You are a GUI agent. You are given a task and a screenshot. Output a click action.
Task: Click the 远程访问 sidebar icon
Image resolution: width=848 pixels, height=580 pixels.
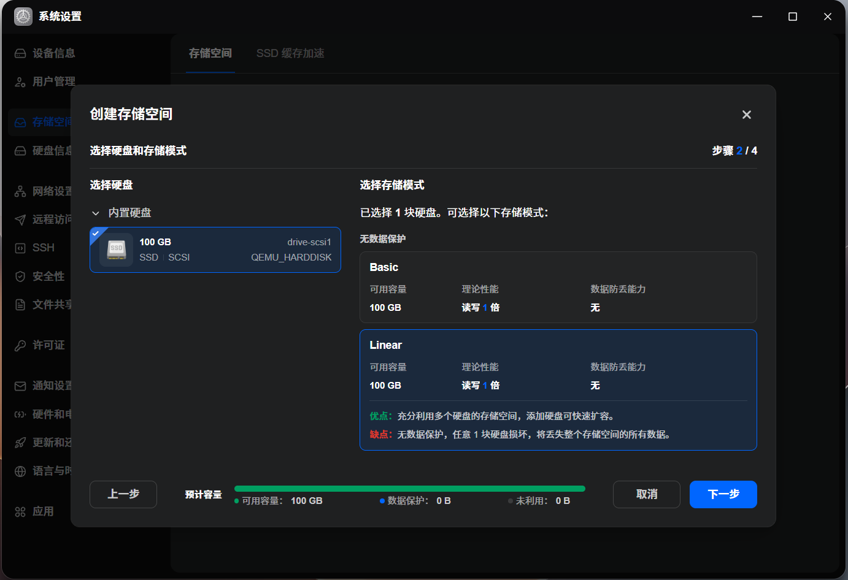click(20, 219)
